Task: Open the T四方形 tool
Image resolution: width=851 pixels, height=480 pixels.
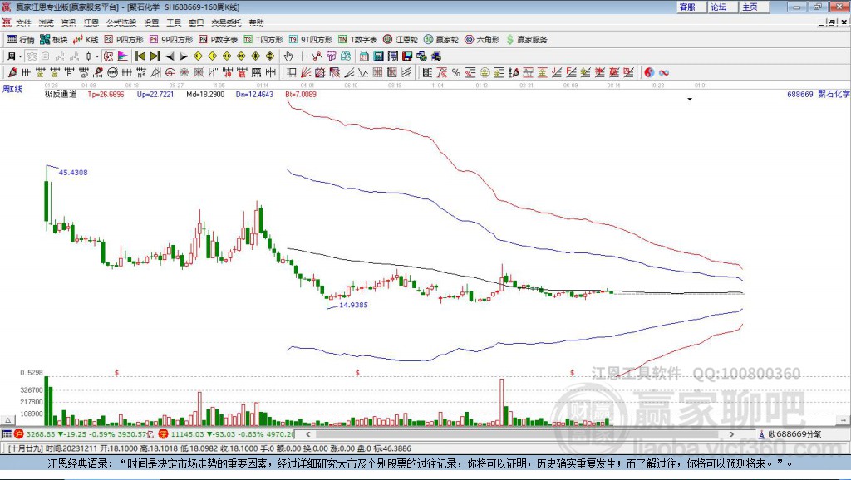Action: [x=263, y=40]
